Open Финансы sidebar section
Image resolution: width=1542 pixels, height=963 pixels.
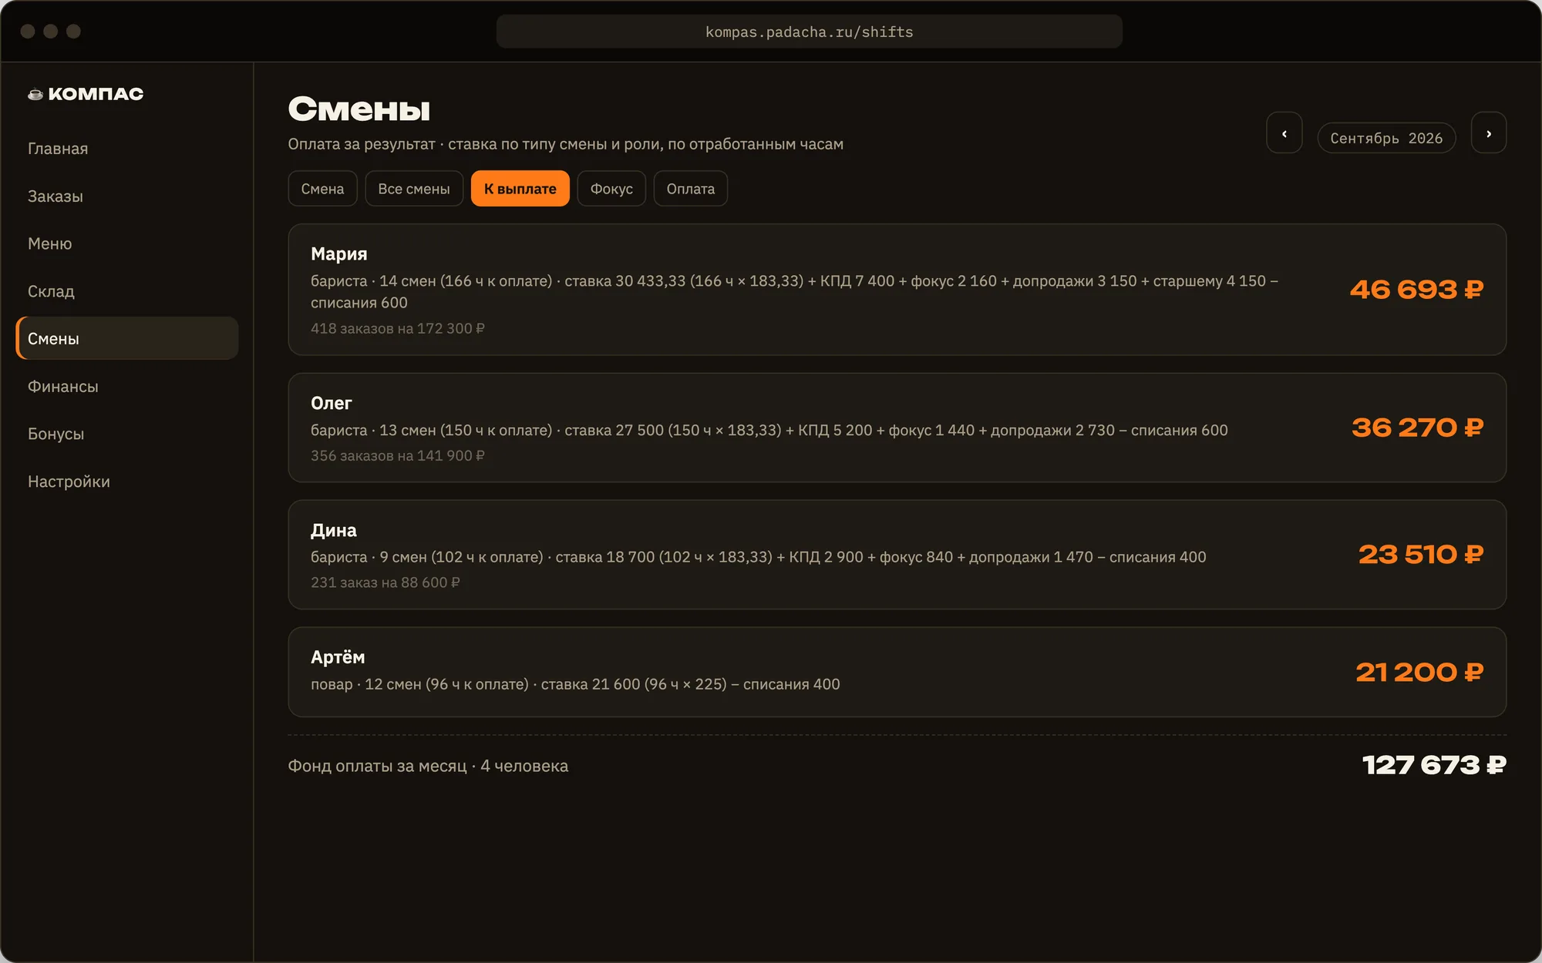(126, 386)
